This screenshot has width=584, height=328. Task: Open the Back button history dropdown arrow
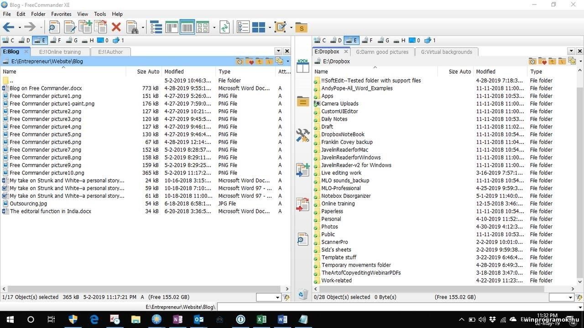[19, 28]
